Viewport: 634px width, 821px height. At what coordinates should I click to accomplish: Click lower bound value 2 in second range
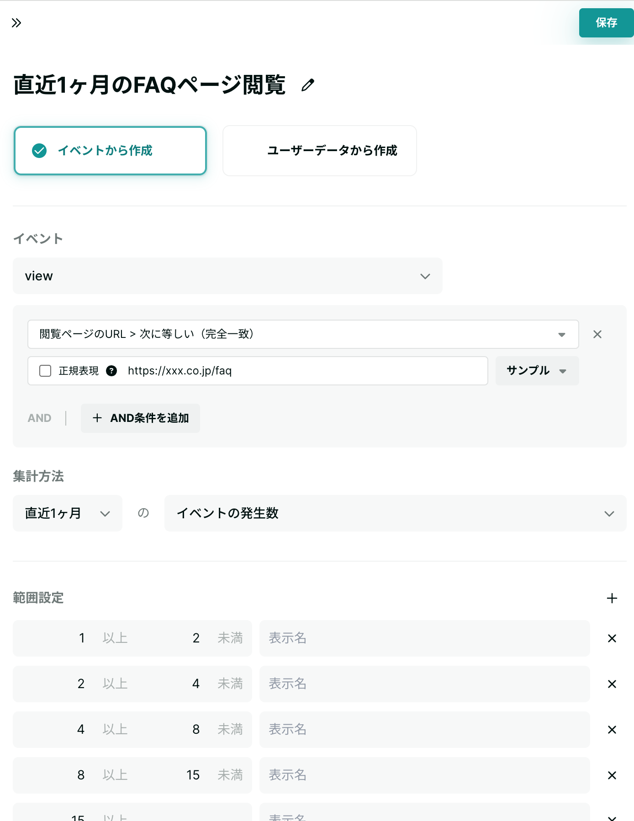point(81,684)
